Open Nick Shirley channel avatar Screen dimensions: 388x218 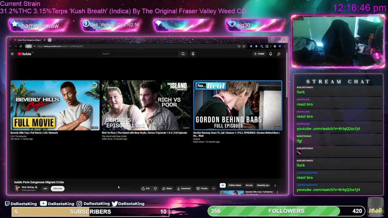tap(17, 188)
